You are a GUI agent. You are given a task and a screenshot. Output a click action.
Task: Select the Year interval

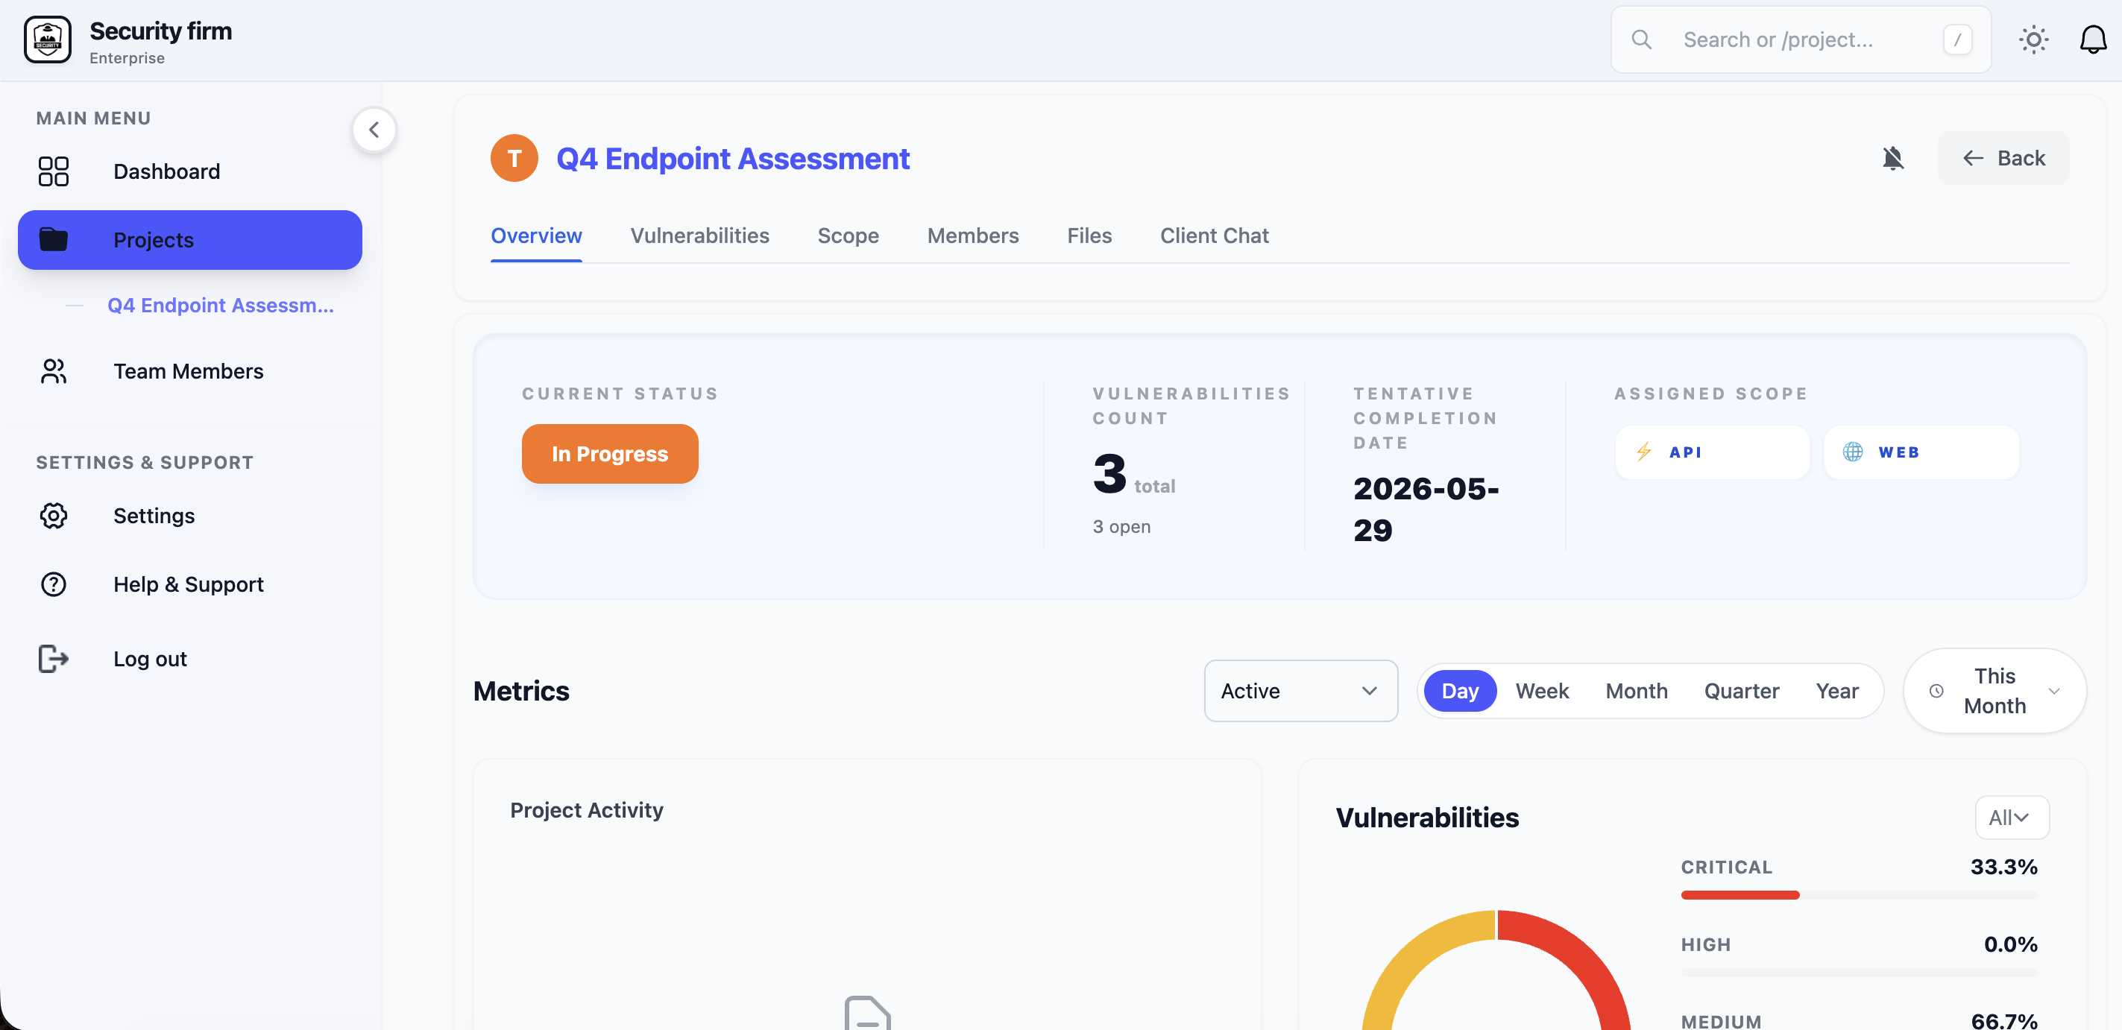(1837, 691)
